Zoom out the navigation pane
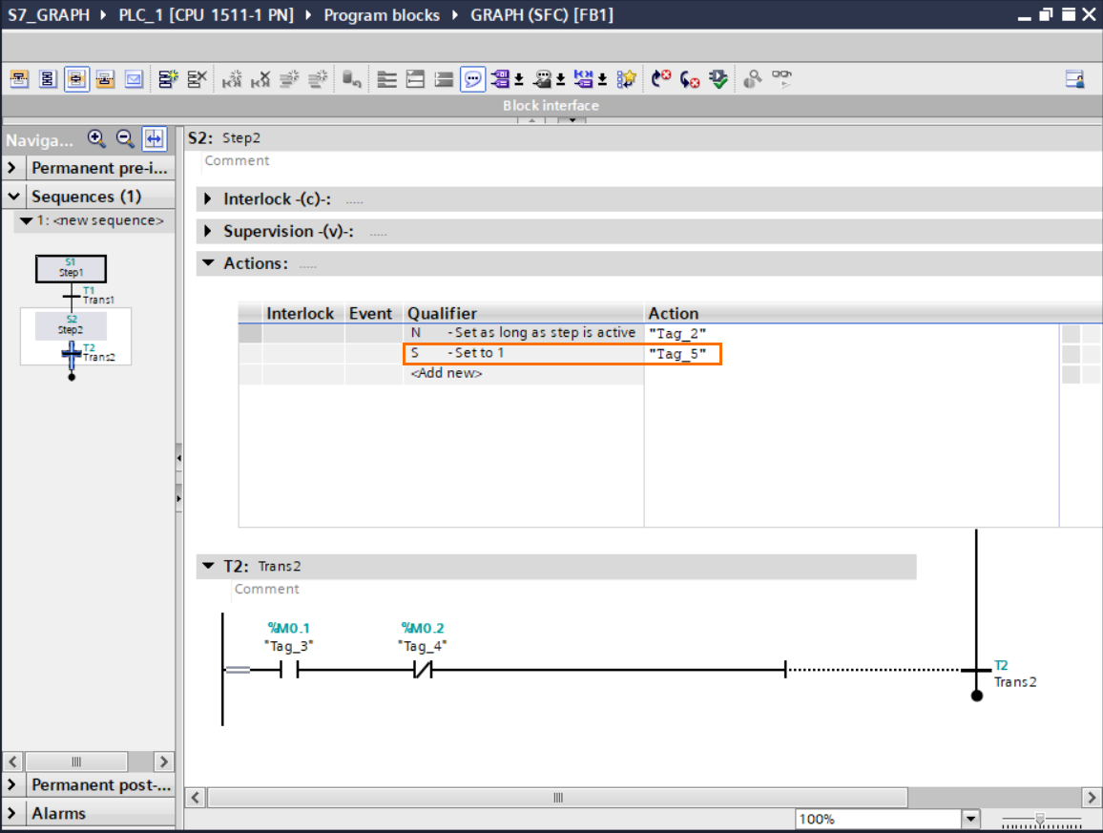This screenshot has height=833, width=1103. 125,138
